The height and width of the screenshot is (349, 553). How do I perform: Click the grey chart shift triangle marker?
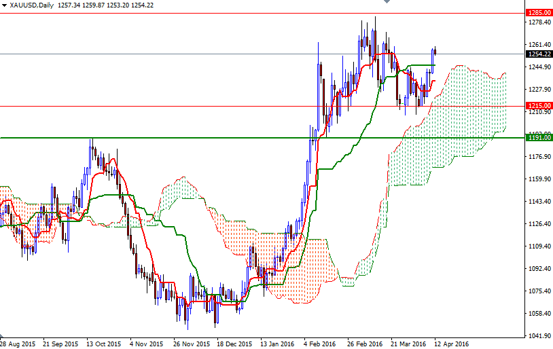tap(387, 1)
